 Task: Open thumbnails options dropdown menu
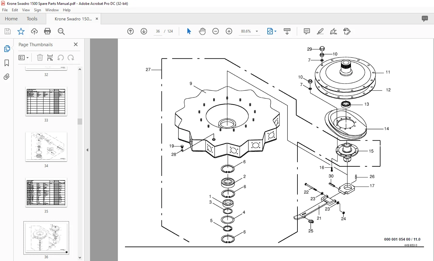coord(24,58)
